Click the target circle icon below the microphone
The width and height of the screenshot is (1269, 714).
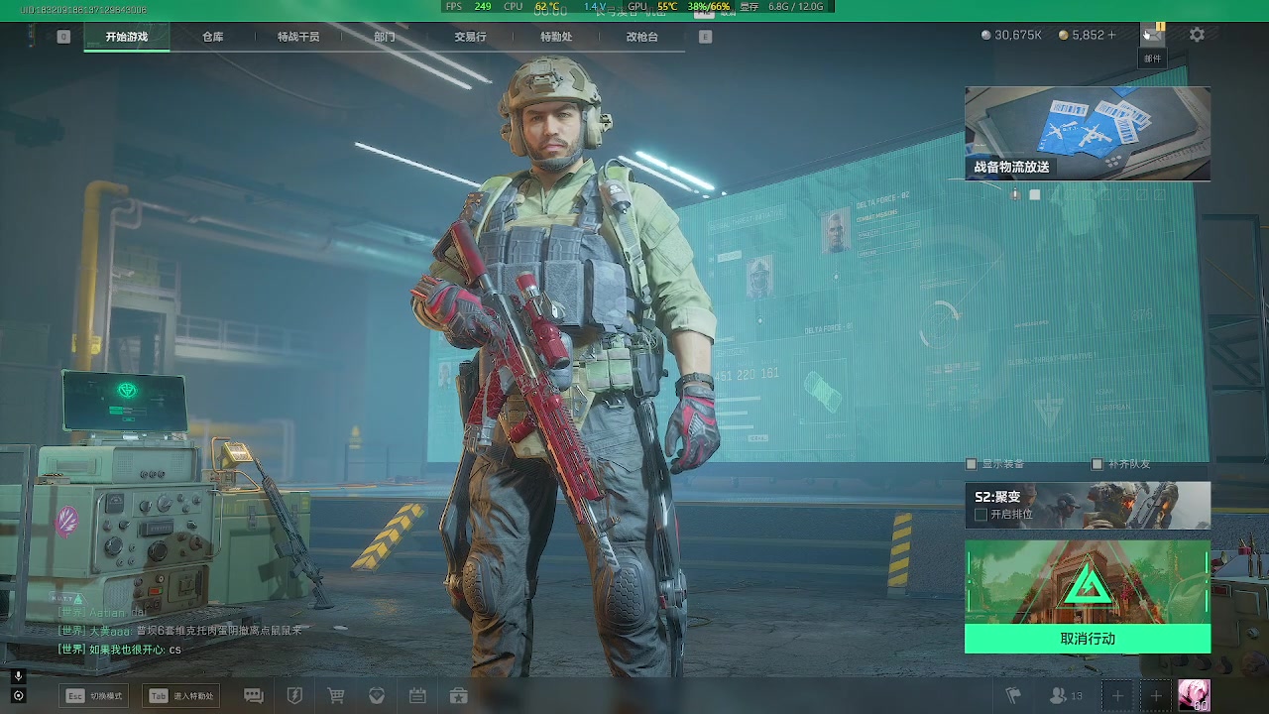[x=18, y=696]
